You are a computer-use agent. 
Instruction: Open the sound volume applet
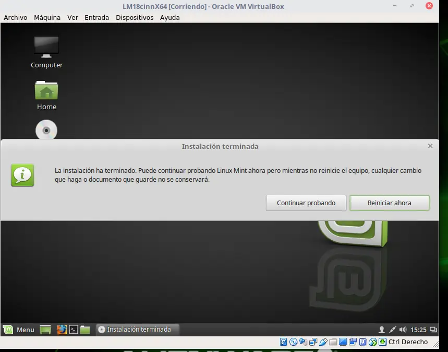pyautogui.click(x=403, y=330)
